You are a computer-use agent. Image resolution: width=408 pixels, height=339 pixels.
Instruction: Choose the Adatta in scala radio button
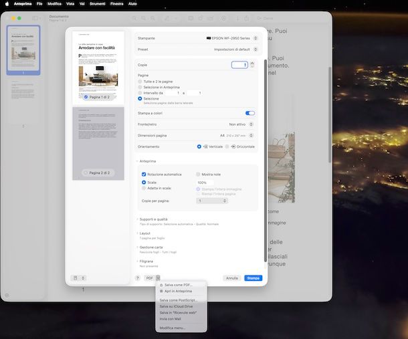tap(144, 189)
